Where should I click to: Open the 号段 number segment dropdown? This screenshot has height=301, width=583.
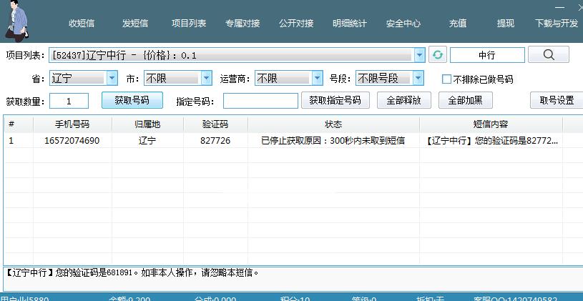[418, 78]
